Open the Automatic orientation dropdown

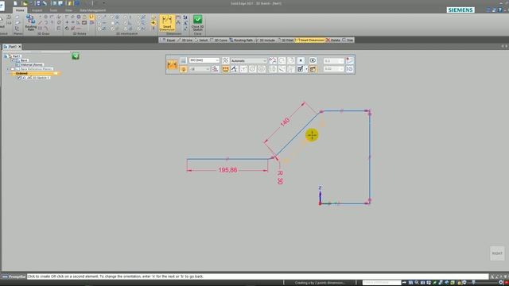point(249,60)
